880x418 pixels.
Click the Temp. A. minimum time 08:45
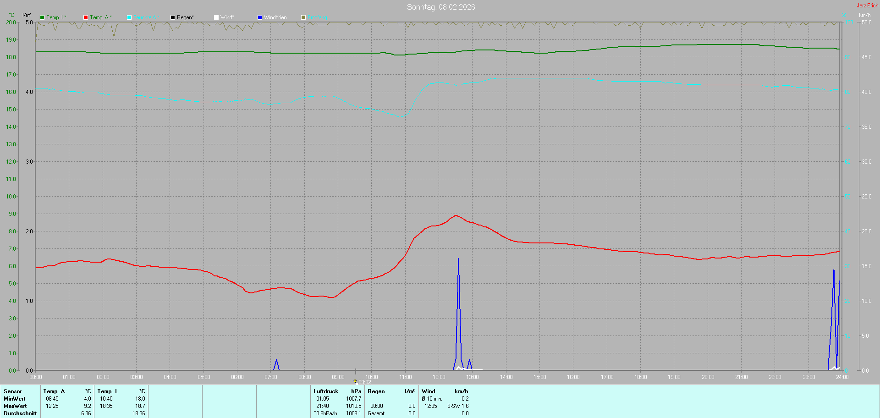[x=52, y=399]
